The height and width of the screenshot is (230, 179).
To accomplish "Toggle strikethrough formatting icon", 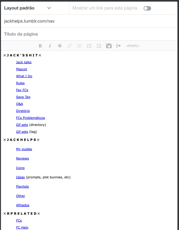I will (60, 46).
